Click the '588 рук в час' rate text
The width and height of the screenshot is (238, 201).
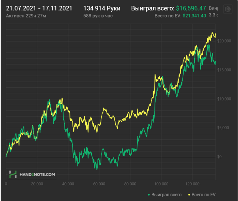[x=98, y=16]
